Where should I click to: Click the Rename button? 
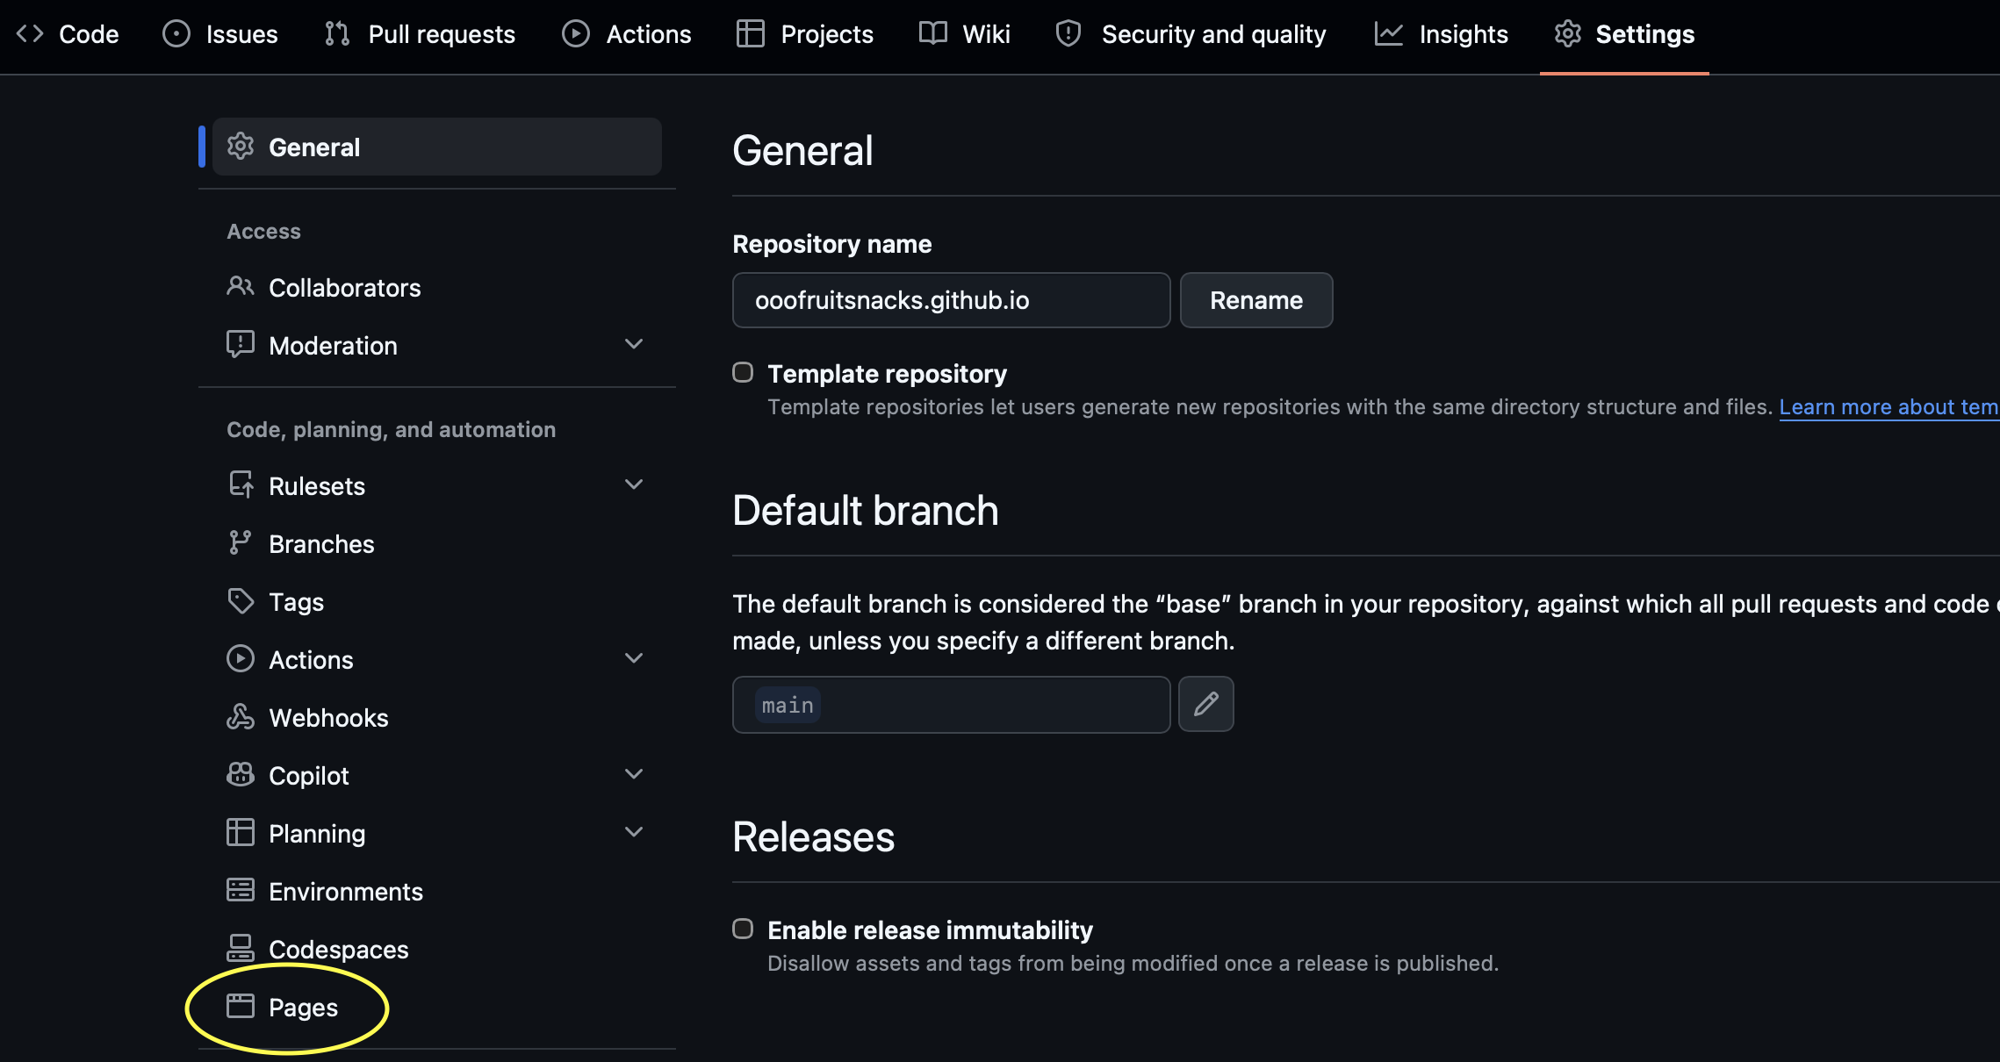point(1256,300)
